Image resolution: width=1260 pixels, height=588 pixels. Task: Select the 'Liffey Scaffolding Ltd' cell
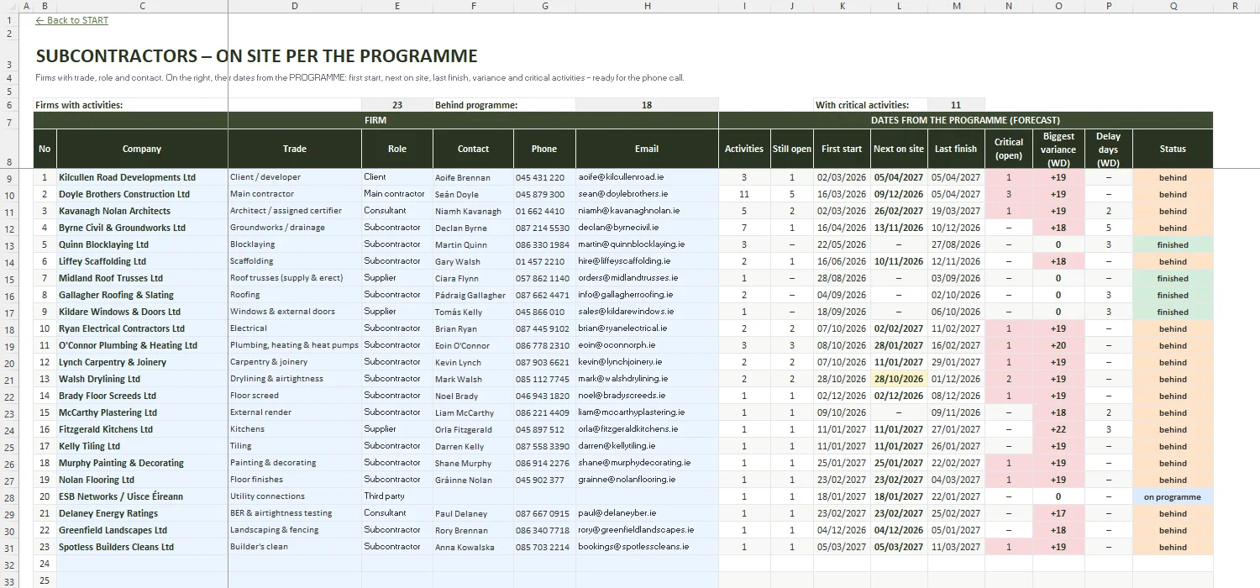click(142, 261)
